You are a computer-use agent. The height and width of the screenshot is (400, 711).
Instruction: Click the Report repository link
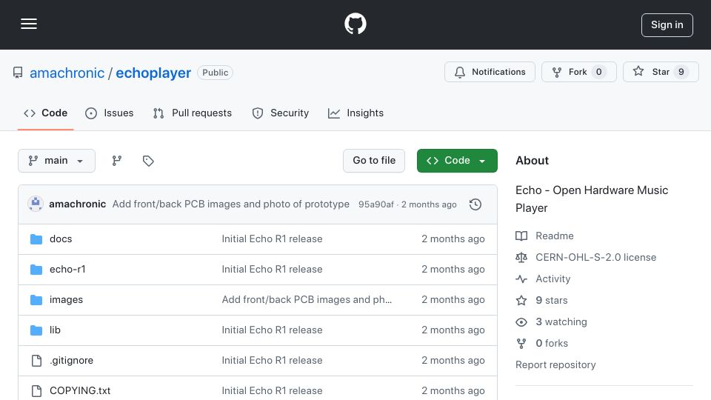pos(555,364)
